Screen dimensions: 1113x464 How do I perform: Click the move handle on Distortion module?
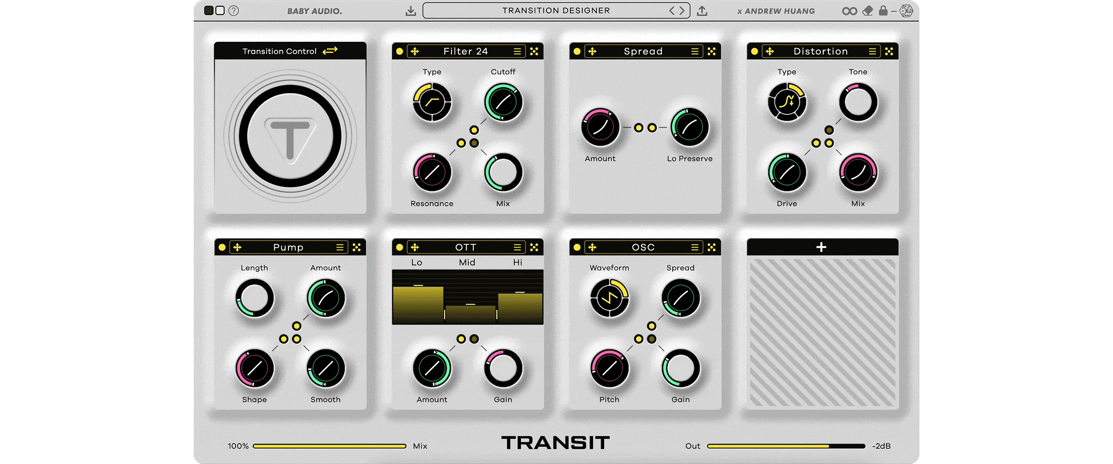(x=770, y=52)
